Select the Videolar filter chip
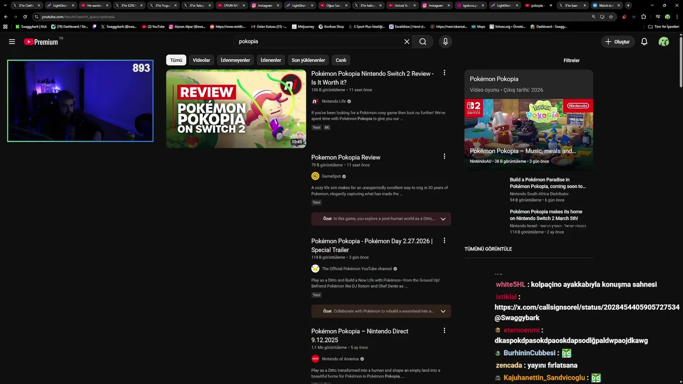This screenshot has width=683, height=384. pyautogui.click(x=201, y=60)
